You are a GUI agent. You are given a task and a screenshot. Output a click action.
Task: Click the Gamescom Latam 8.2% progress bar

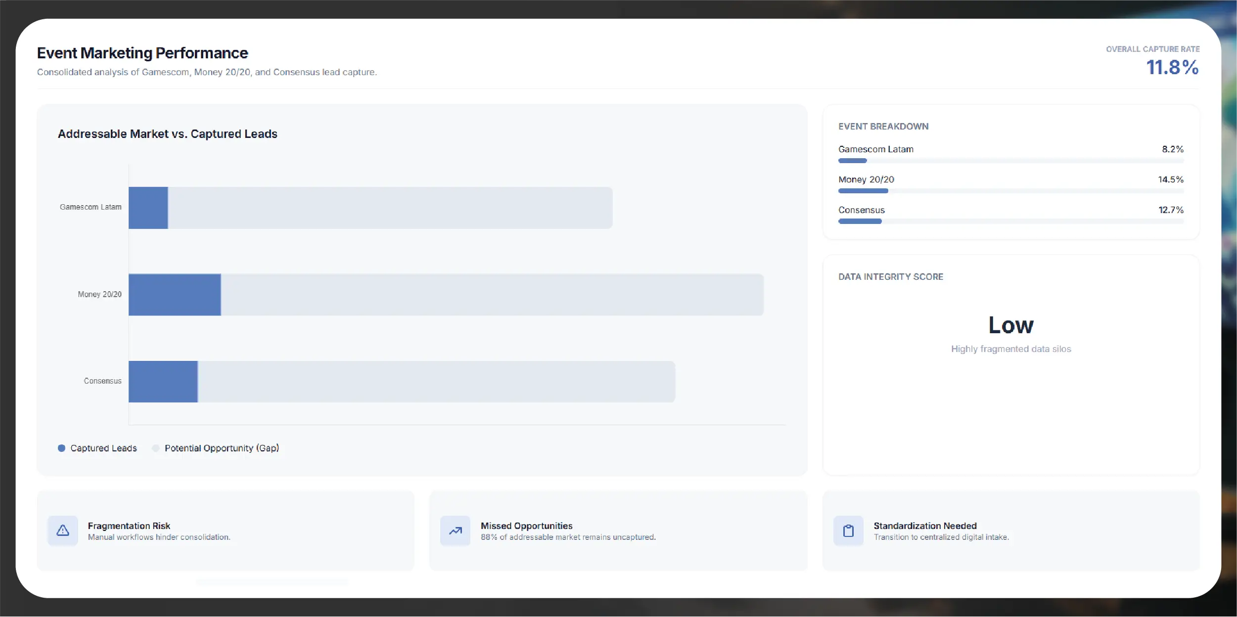[1011, 161]
